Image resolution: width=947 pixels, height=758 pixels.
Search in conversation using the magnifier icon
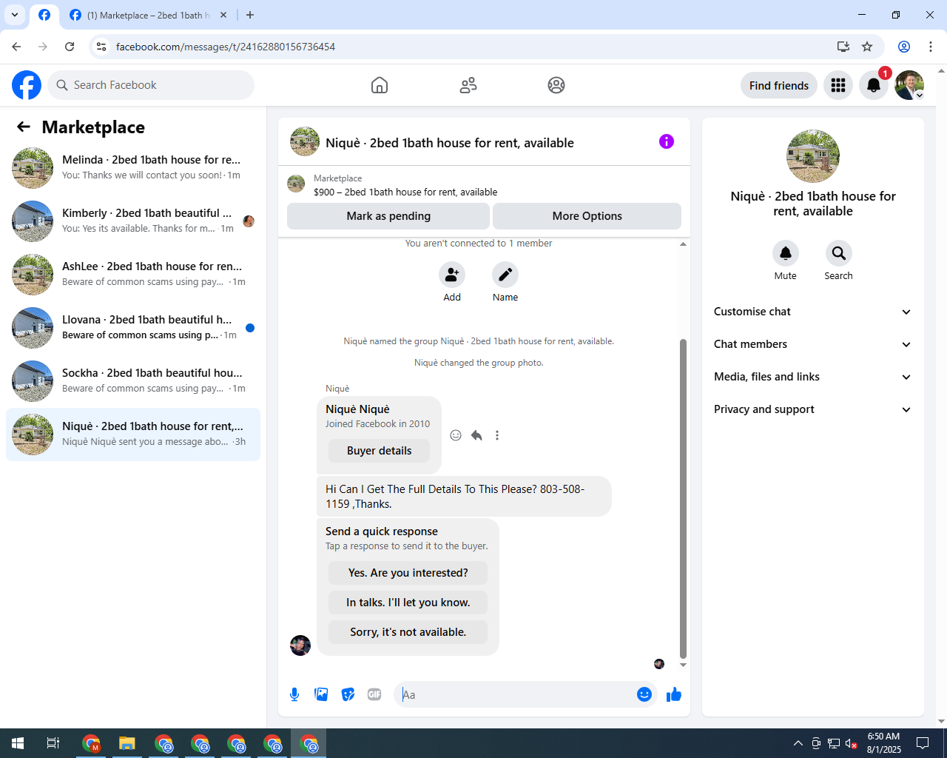[839, 253]
